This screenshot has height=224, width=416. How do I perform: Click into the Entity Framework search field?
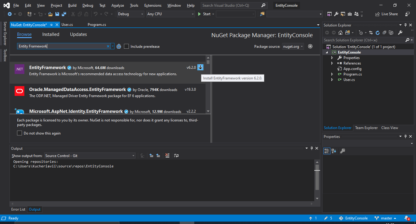pos(61,46)
